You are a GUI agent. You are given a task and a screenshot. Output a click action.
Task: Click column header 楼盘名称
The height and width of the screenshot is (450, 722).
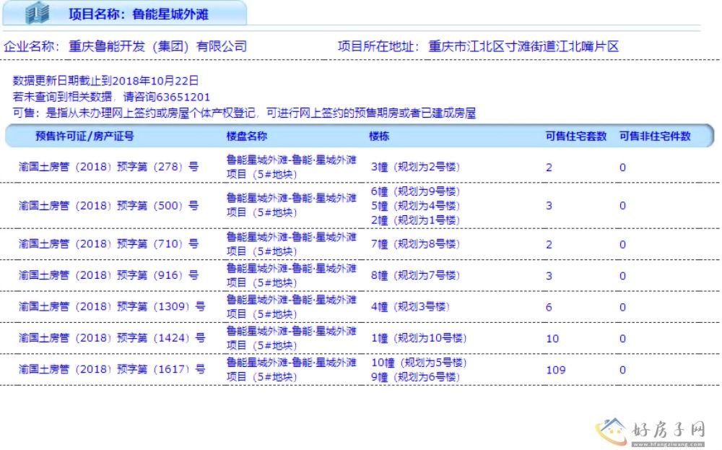point(246,136)
